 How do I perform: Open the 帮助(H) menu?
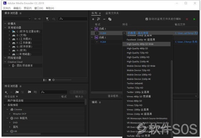50,8
